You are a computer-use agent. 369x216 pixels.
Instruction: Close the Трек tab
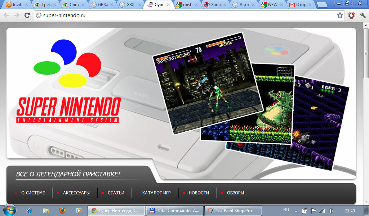coord(55,5)
